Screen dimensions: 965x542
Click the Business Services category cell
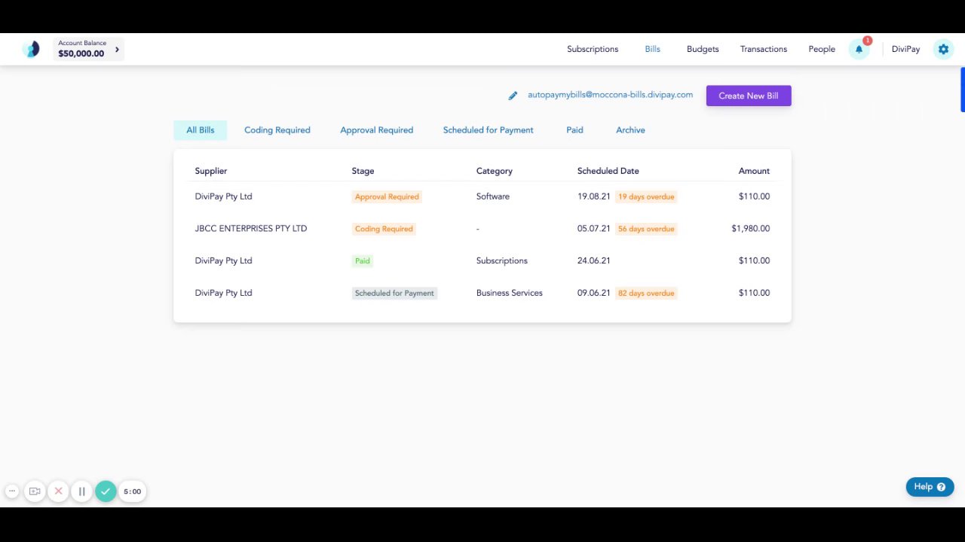[510, 293]
